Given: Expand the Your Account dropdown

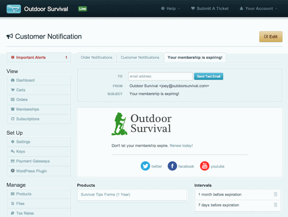Looking at the screenshot, I should 258,9.
